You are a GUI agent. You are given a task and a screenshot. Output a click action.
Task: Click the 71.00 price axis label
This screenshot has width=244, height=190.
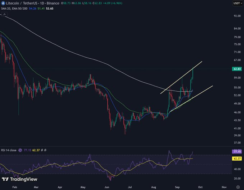tap(237, 52)
